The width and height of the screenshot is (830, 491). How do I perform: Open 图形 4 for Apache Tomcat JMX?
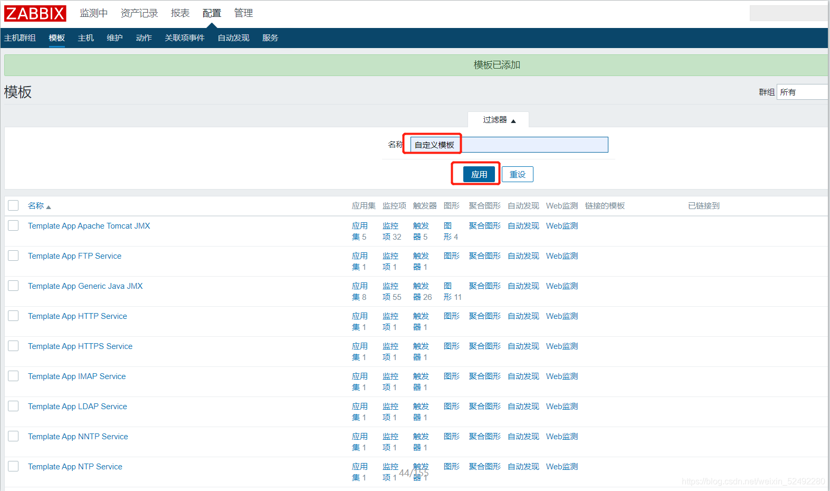point(451,231)
